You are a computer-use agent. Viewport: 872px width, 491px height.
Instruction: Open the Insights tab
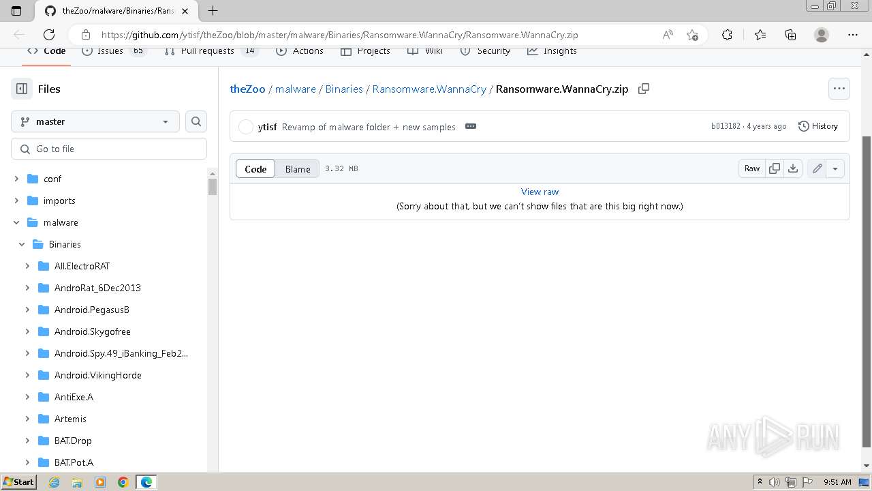(x=552, y=51)
